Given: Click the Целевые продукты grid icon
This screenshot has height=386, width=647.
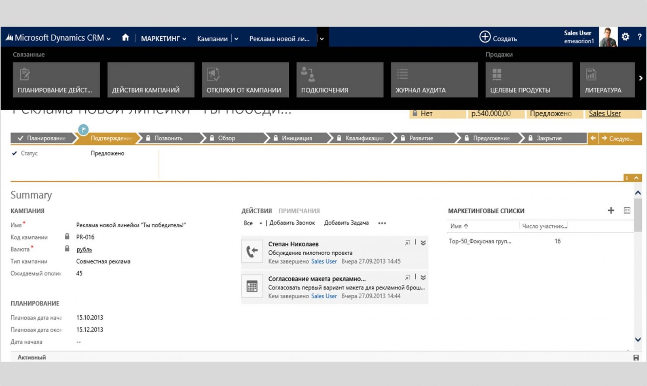Looking at the screenshot, I should [497, 74].
